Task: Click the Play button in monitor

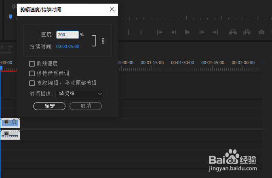Action: point(188,32)
